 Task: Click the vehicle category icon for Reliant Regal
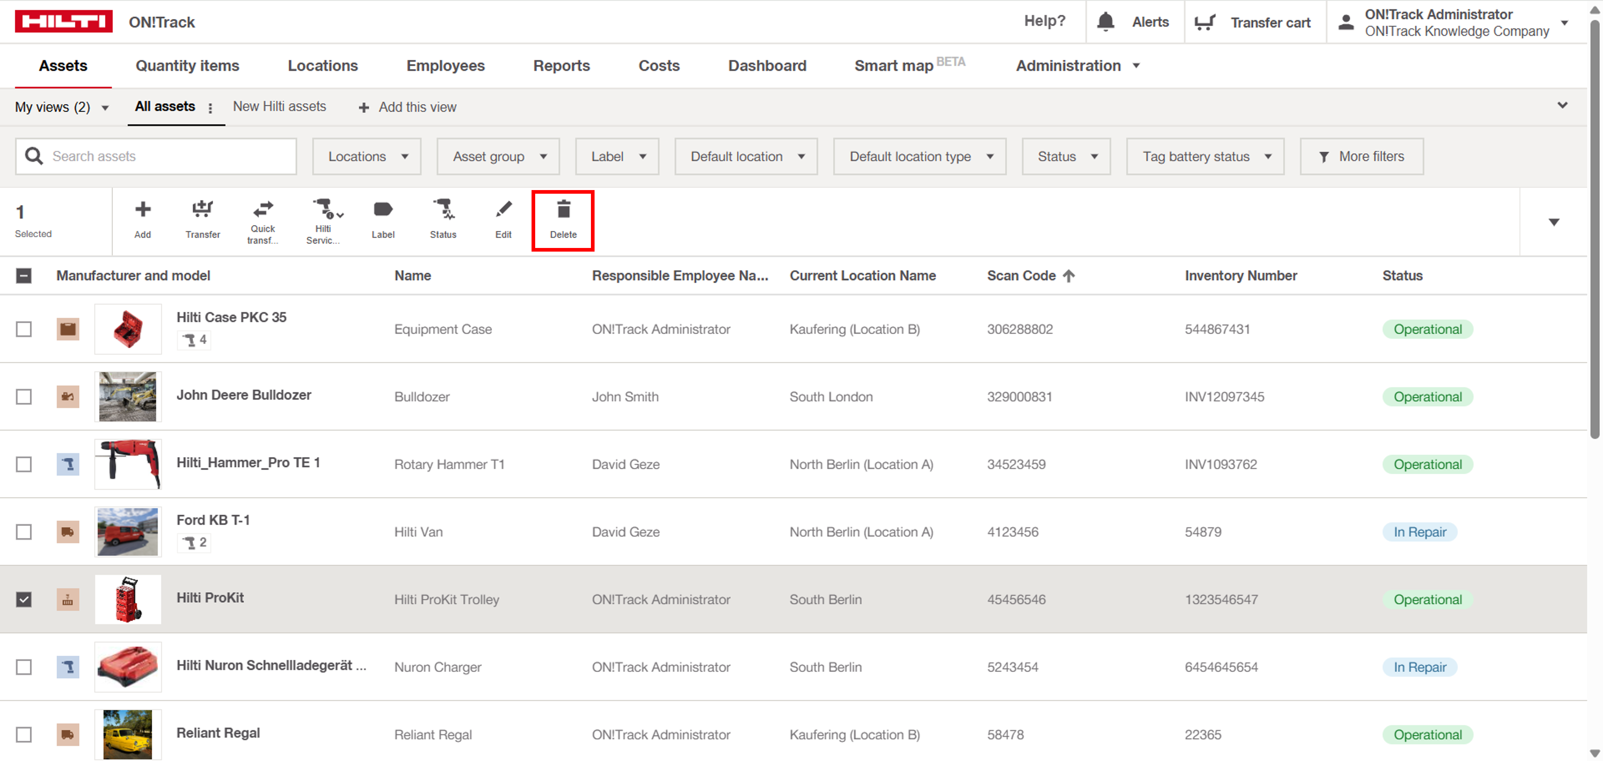(x=68, y=735)
